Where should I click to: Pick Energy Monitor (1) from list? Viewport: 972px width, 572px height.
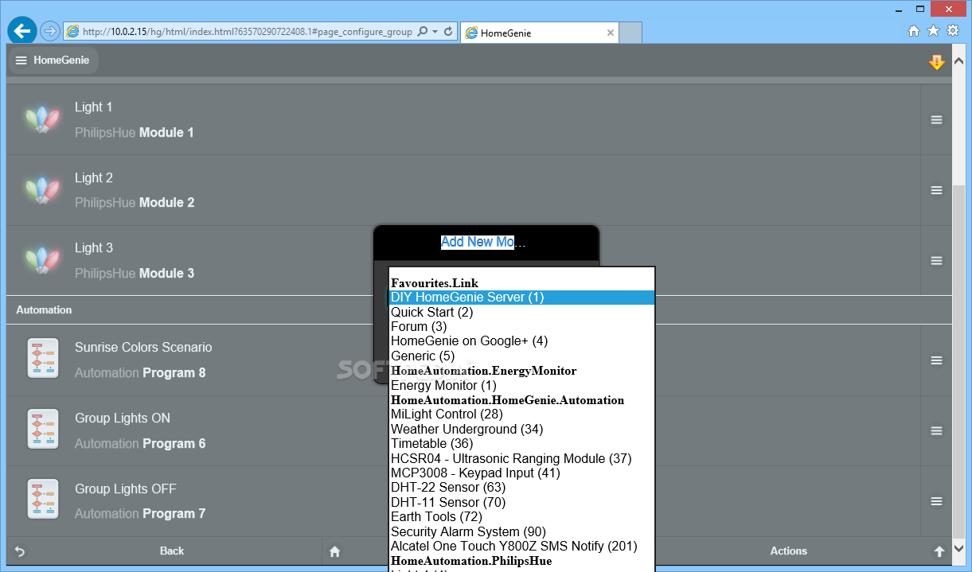[x=522, y=385]
